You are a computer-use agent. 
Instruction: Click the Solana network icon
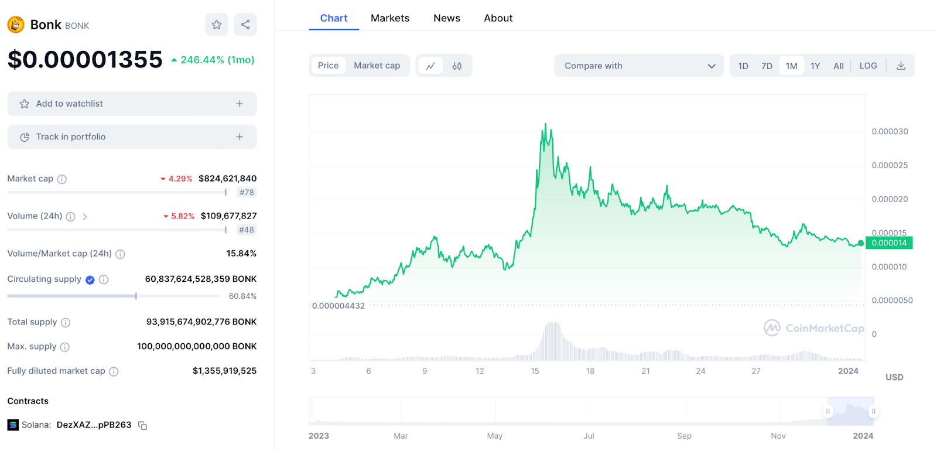pyautogui.click(x=13, y=425)
